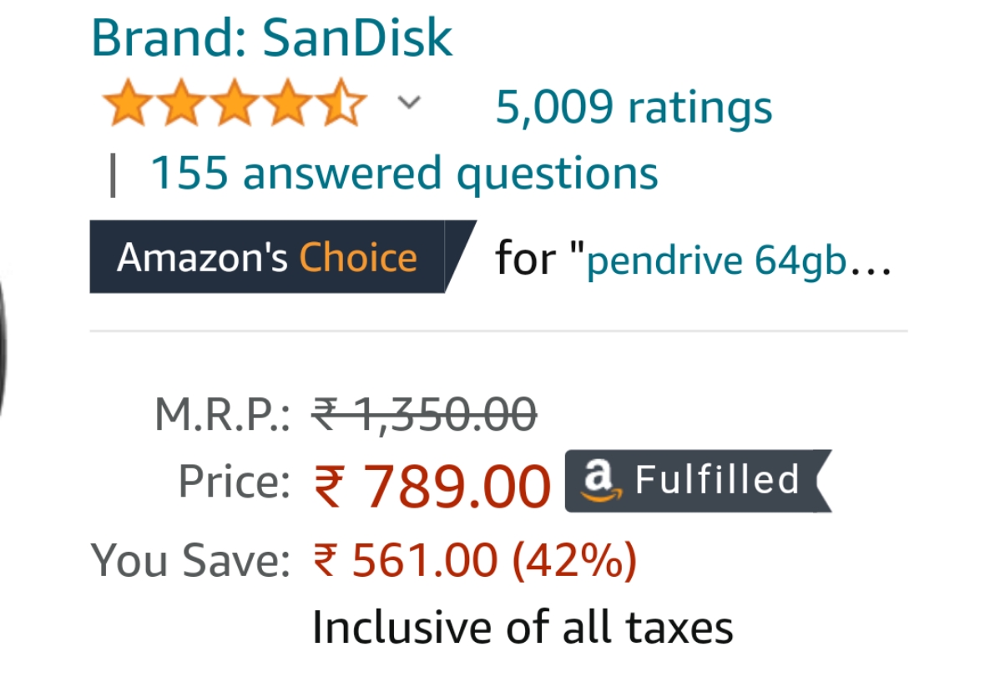Click the second orange rating star
Image resolution: width=985 pixels, height=682 pixels.
click(181, 103)
